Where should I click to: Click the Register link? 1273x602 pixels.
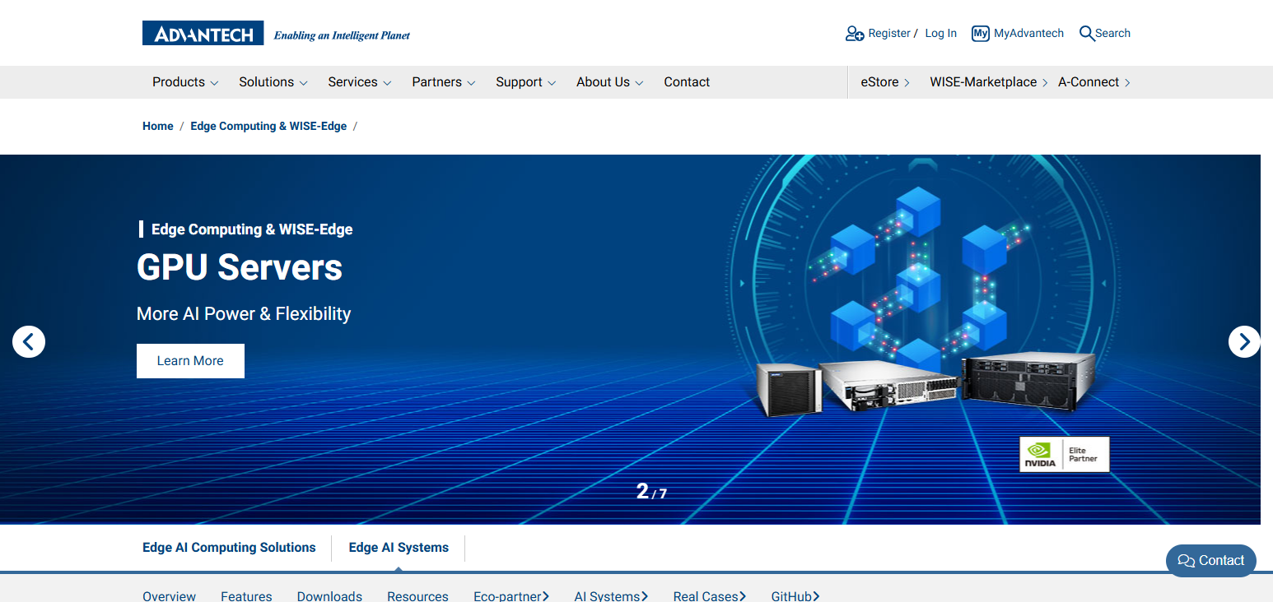click(x=889, y=34)
